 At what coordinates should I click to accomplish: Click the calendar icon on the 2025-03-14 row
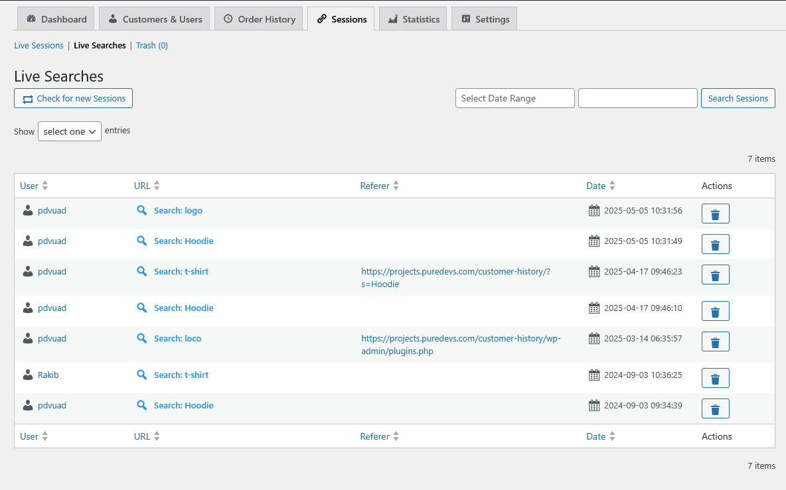point(593,338)
